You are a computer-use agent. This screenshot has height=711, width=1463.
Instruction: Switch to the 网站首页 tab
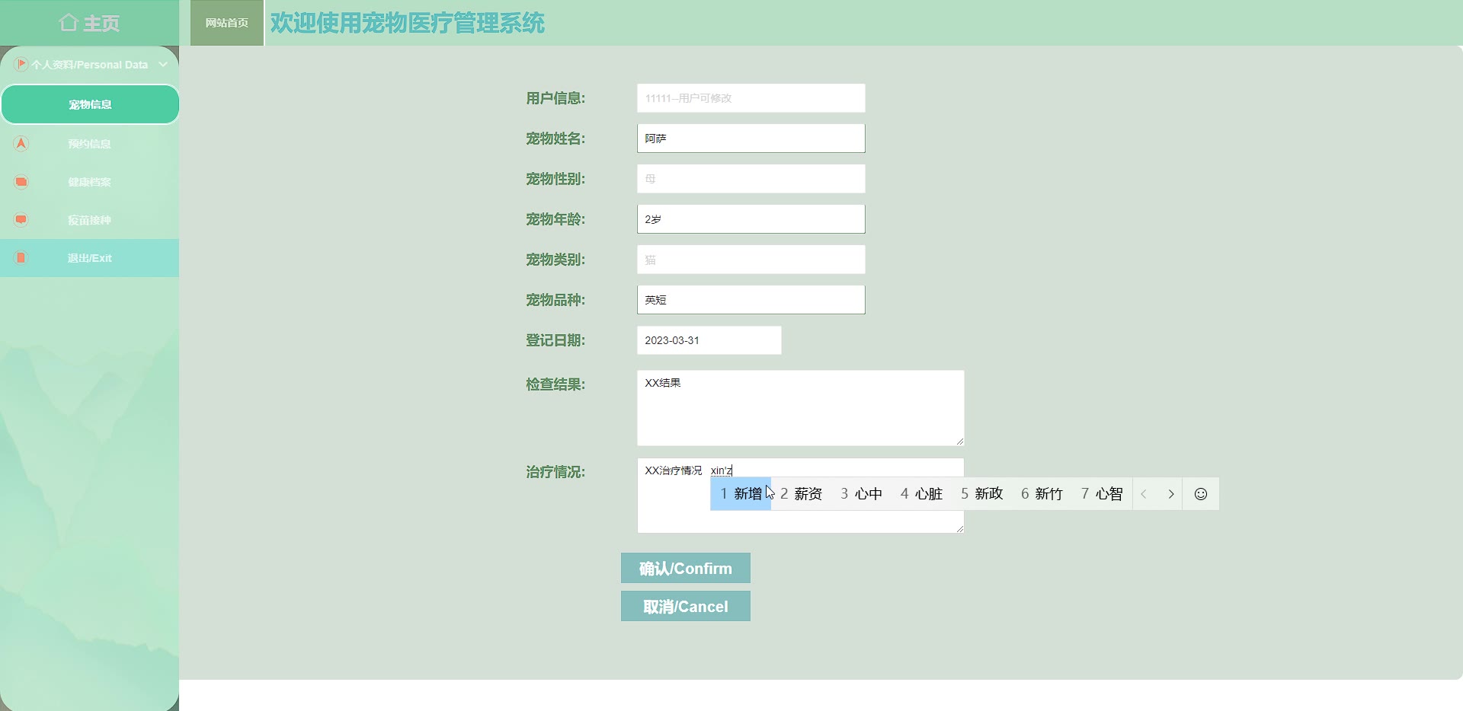click(227, 23)
